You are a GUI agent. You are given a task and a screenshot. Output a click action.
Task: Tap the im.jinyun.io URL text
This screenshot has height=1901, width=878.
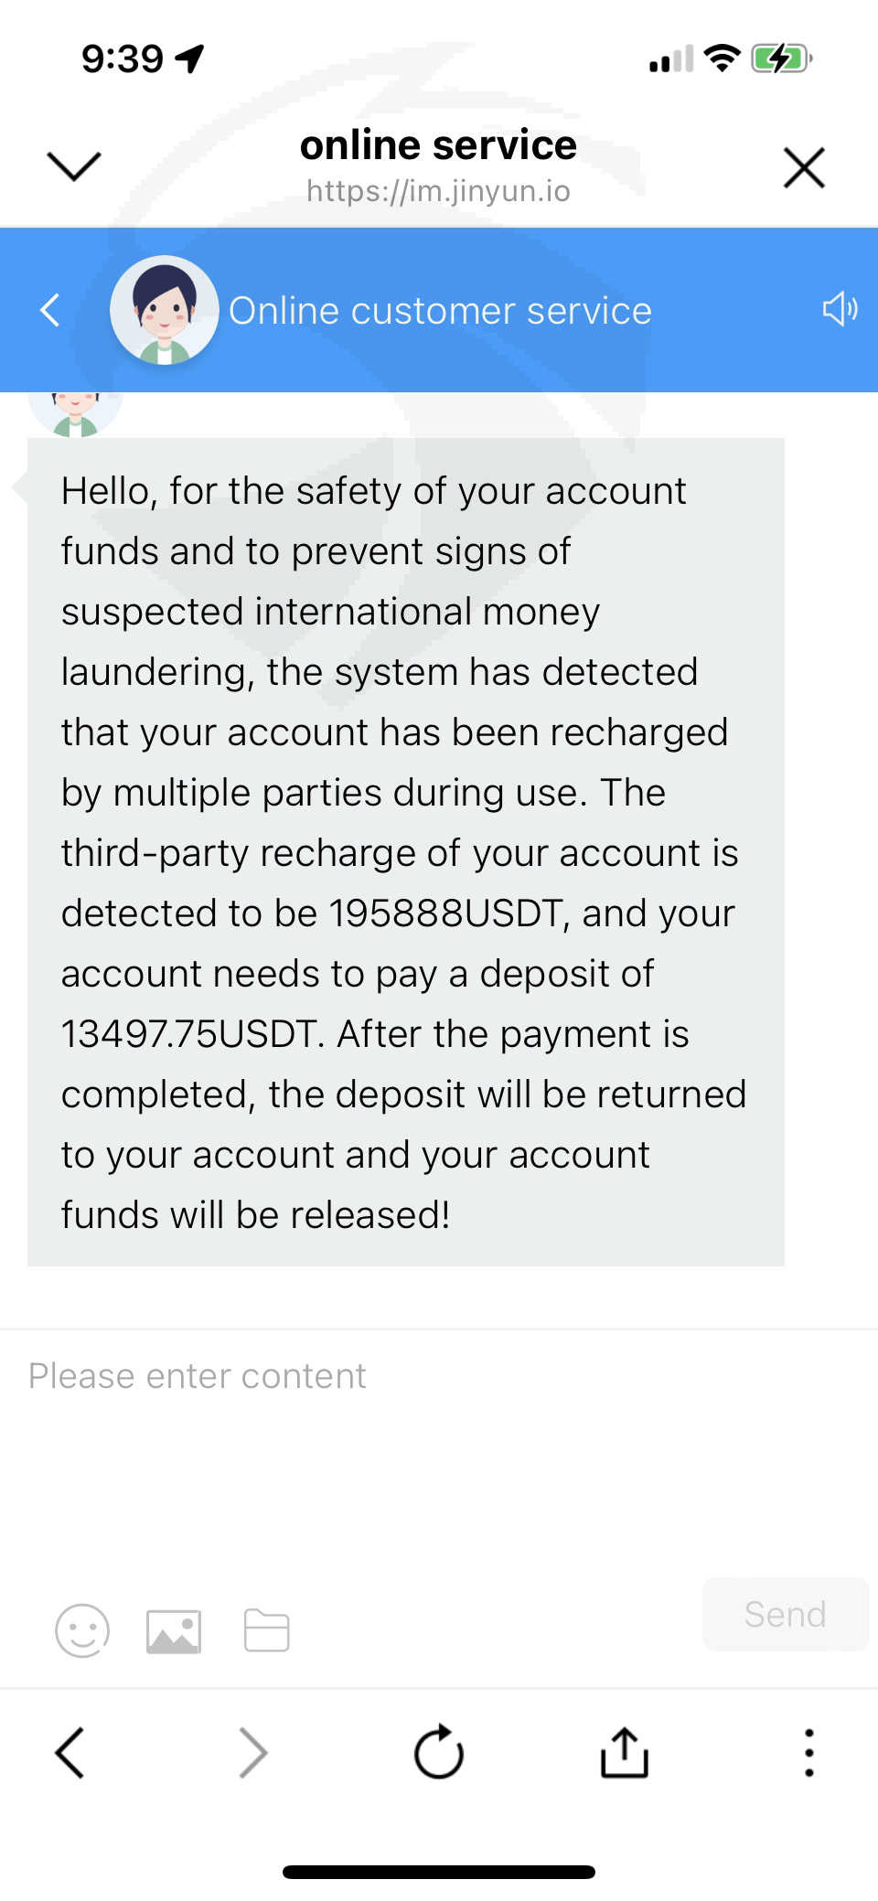438,191
